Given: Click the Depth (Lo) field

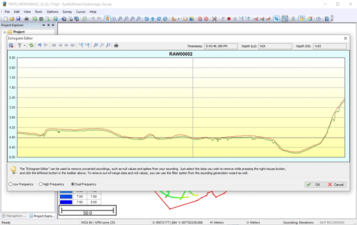Looking at the screenshot, I should [x=275, y=46].
